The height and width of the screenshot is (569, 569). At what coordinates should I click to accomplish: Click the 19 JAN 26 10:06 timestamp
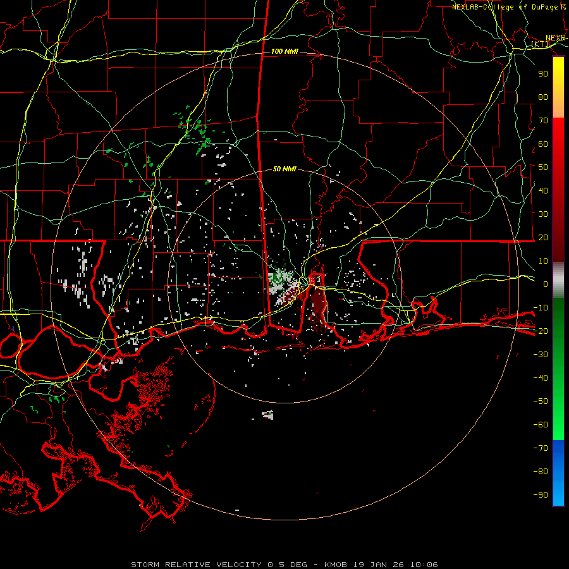click(396, 565)
